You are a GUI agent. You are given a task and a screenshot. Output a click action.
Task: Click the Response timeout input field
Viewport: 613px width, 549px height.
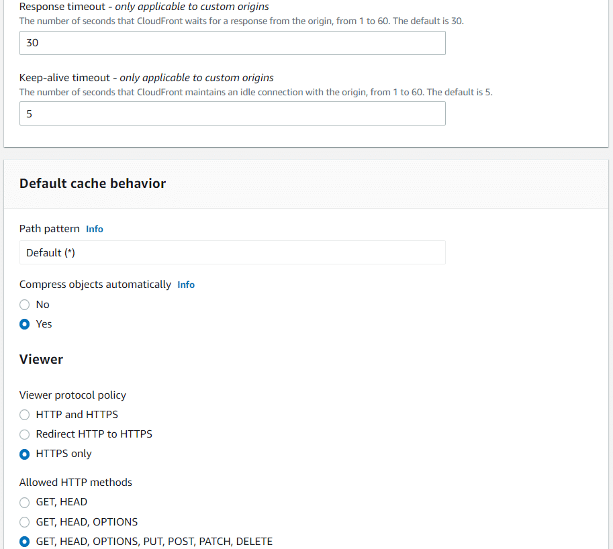tap(232, 43)
